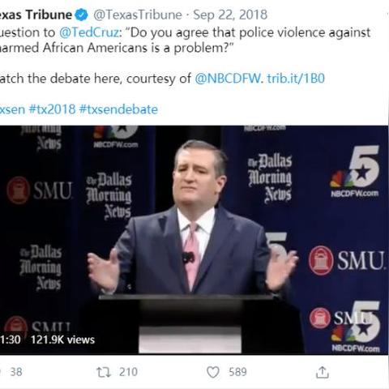389x389 pixels.
Task: Open the @TedCruz mention link
Action: [x=89, y=32]
